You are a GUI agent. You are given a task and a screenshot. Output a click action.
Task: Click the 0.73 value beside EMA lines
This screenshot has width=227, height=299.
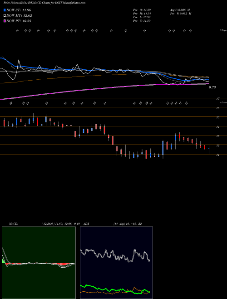[x=212, y=87]
